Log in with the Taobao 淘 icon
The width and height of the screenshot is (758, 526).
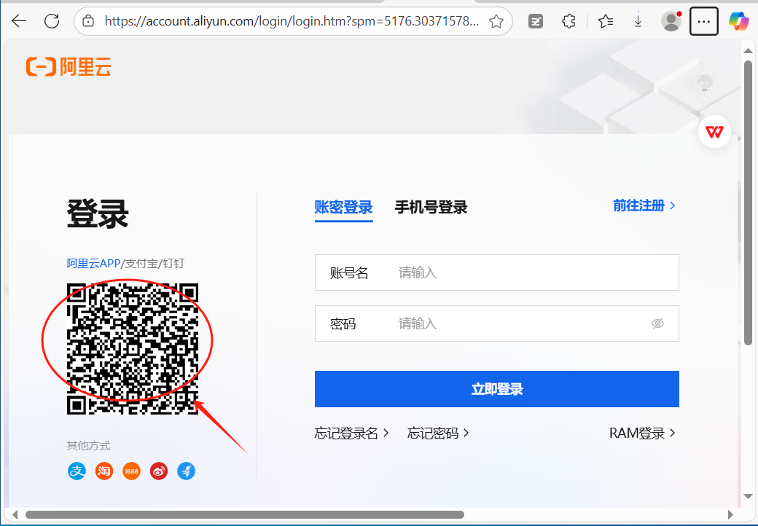(104, 471)
